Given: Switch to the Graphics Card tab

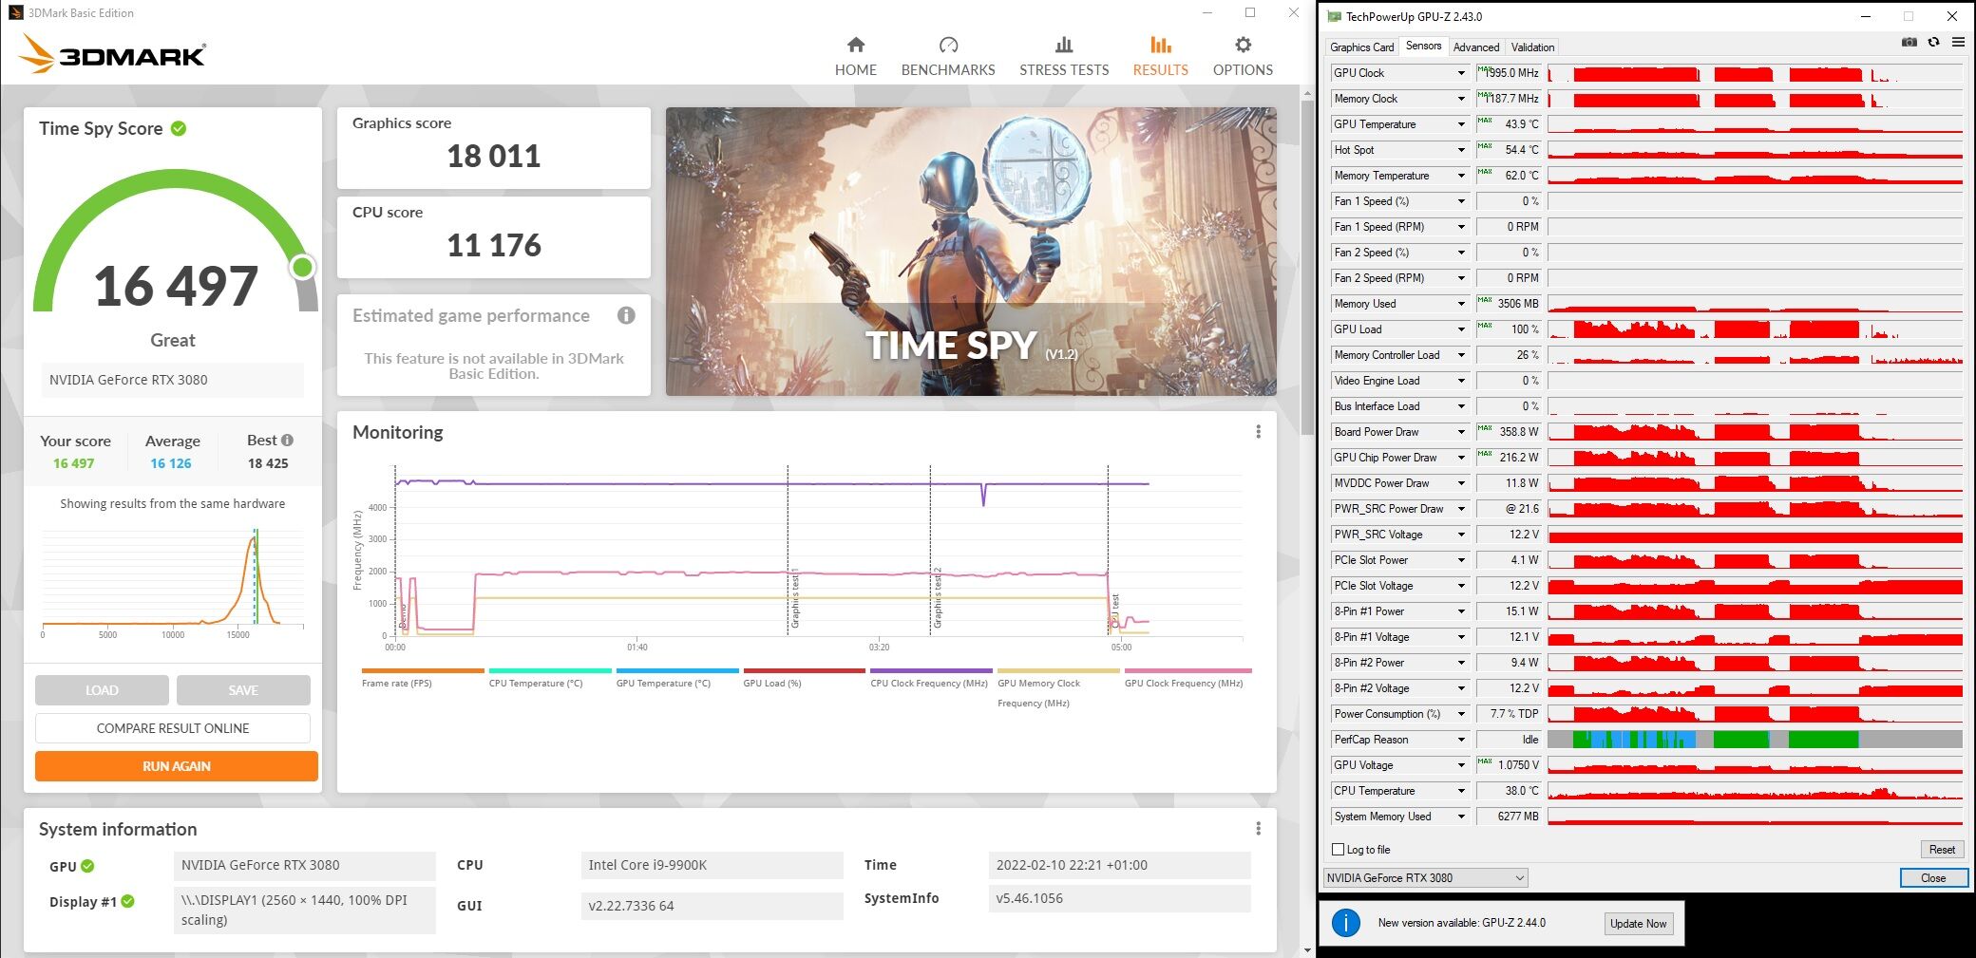Looking at the screenshot, I should pos(1361,47).
